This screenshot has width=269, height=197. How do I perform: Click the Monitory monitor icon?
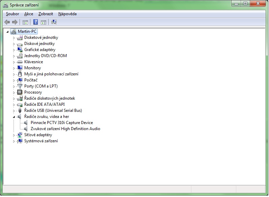(x=20, y=68)
